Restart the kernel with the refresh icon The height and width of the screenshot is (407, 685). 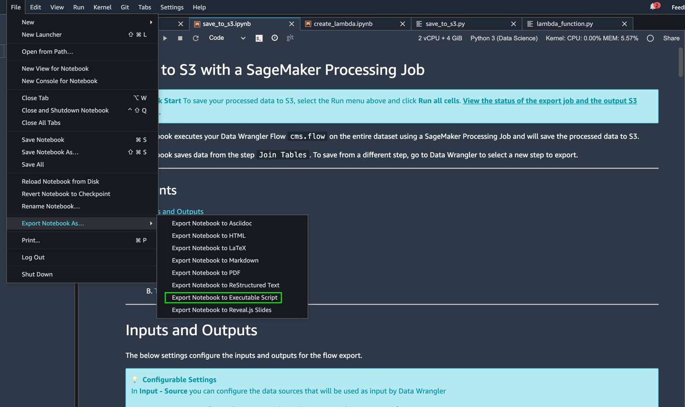(196, 38)
